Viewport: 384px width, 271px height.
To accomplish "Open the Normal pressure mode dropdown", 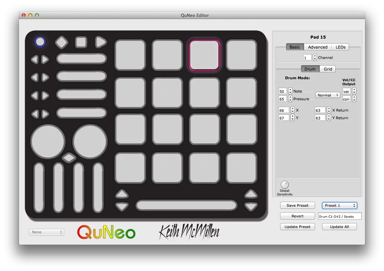I will (x=327, y=95).
